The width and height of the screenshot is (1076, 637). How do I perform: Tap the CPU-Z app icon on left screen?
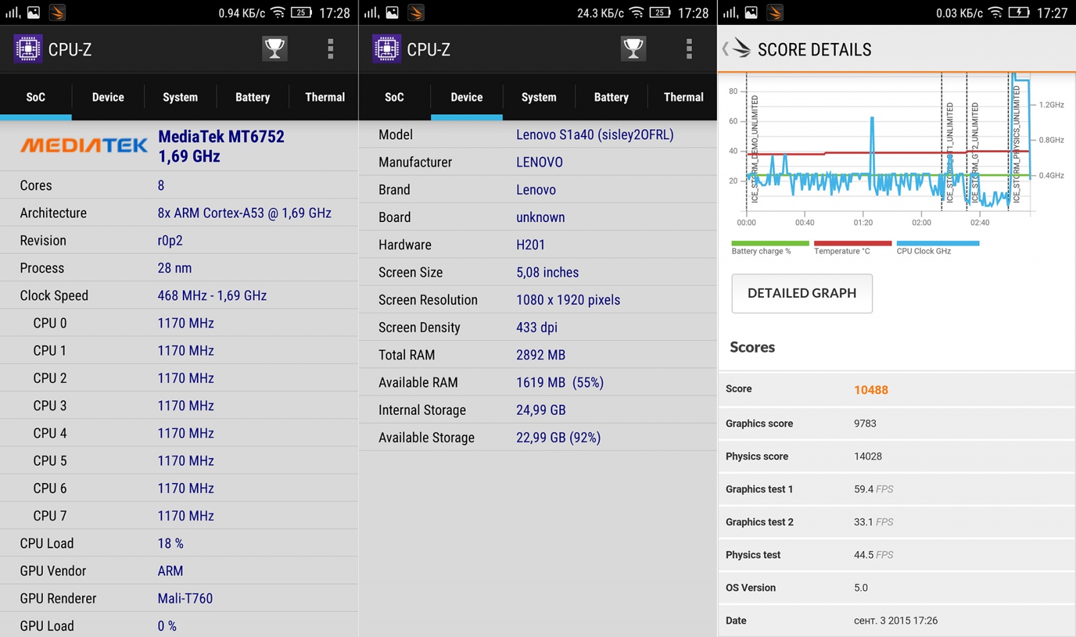coord(28,49)
